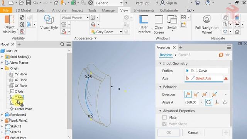The width and height of the screenshot is (247, 139).
Task: Toggle the Full revolve angle button
Action: coord(208,102)
